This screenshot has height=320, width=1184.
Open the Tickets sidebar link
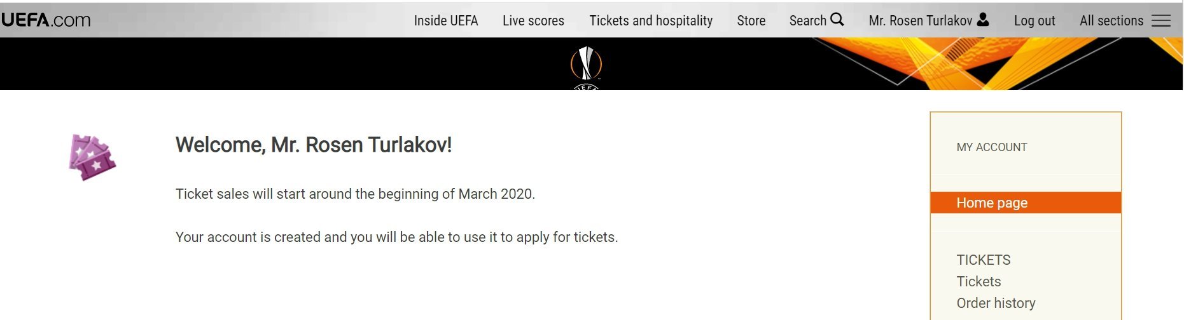coord(979,281)
